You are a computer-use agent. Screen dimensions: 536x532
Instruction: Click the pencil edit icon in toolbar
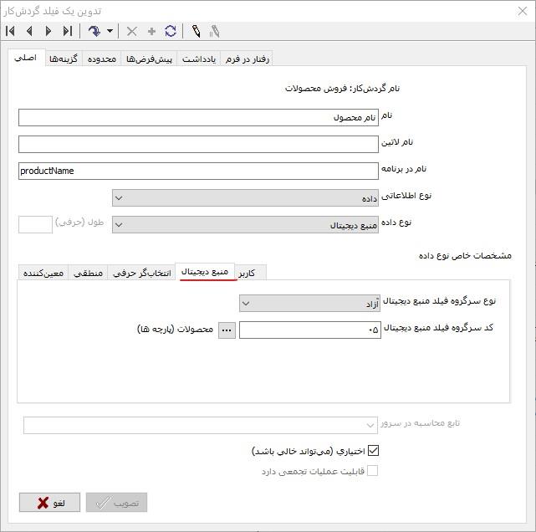[x=196, y=31]
